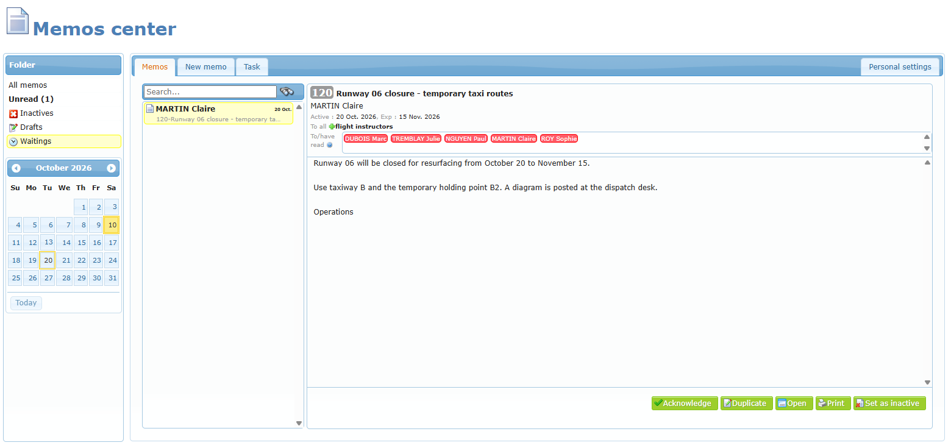Click the binoculars search icon
Image resolution: width=951 pixels, height=448 pixels.
click(x=287, y=92)
